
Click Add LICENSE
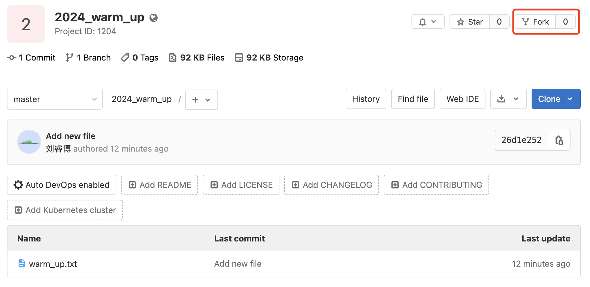click(241, 185)
